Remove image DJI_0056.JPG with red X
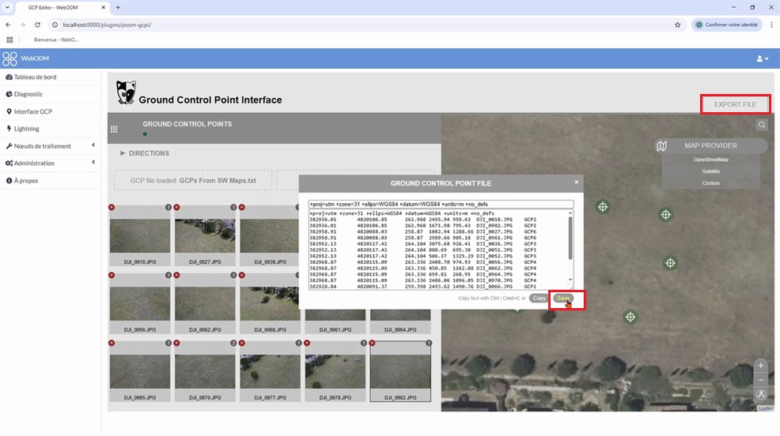 tap(112, 275)
